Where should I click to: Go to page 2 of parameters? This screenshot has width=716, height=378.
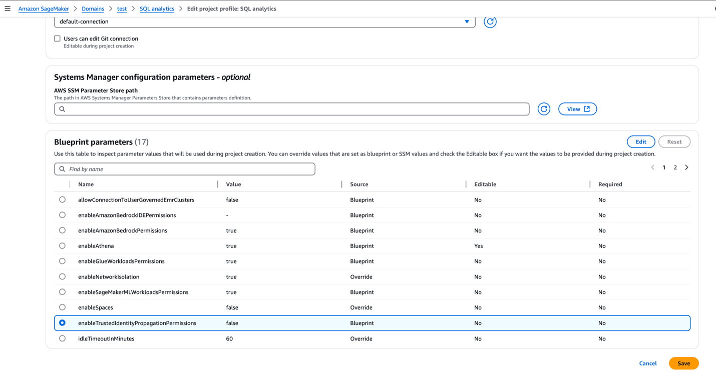click(x=675, y=167)
